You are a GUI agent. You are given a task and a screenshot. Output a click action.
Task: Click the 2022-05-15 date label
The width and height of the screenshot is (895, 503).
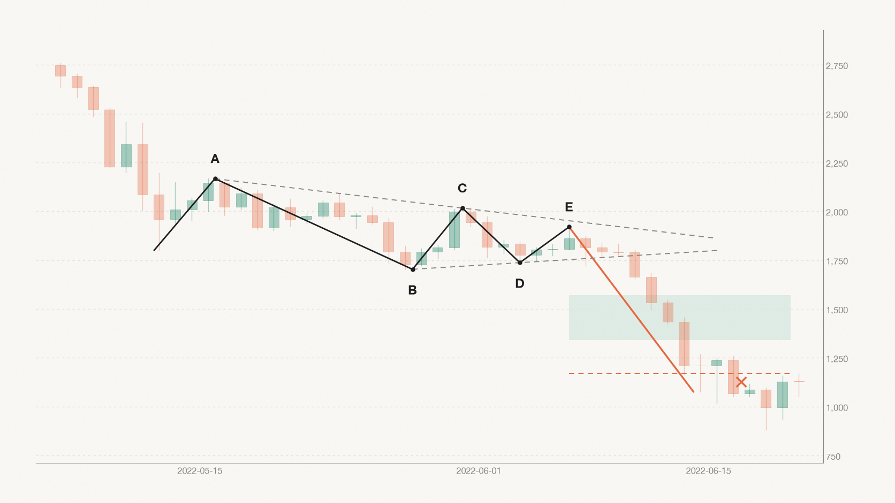click(x=200, y=471)
